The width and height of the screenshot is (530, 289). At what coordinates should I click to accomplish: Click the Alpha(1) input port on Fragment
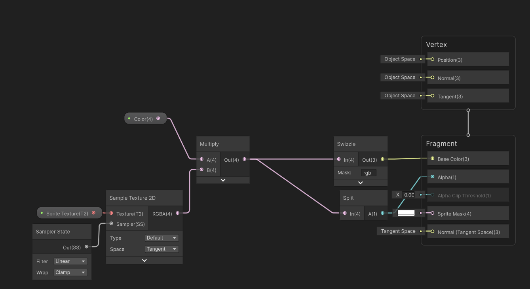[x=432, y=177]
